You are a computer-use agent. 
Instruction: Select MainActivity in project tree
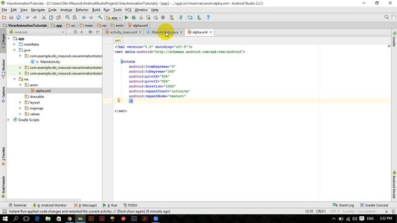[50, 62]
